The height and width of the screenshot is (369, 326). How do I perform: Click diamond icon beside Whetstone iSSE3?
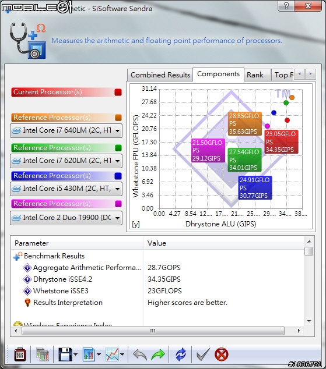click(x=27, y=291)
